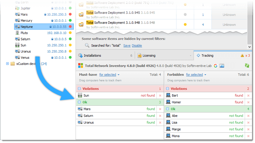Expand the xCustom devices tree node

[x=7, y=64]
